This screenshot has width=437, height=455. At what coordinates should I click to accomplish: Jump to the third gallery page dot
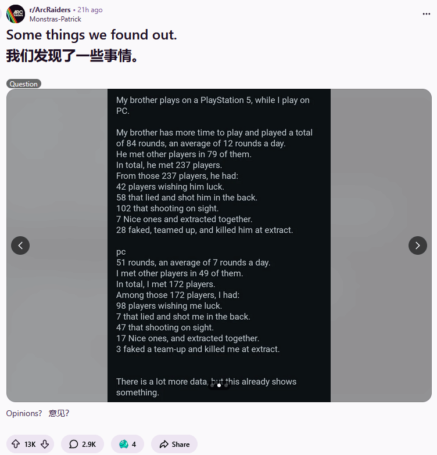(226, 385)
